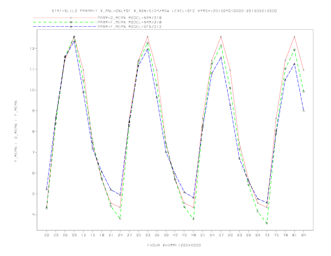Click forecast hour label 84 on x-axis
This screenshot has height=256, width=331.
click(304, 235)
